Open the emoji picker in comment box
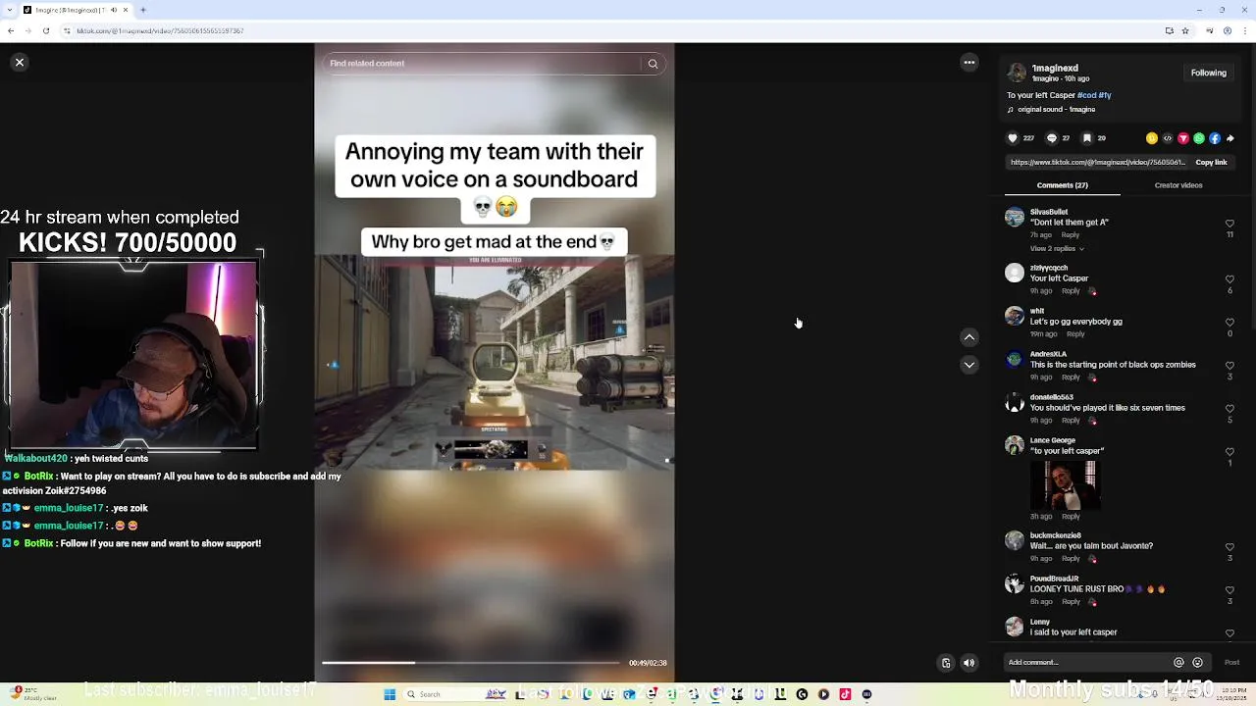This screenshot has height=706, width=1256. point(1197,663)
